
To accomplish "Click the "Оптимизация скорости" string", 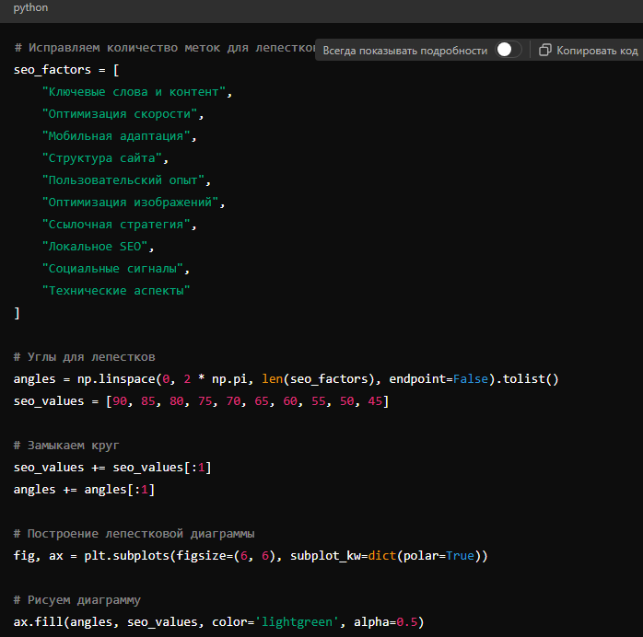I will click(121, 114).
